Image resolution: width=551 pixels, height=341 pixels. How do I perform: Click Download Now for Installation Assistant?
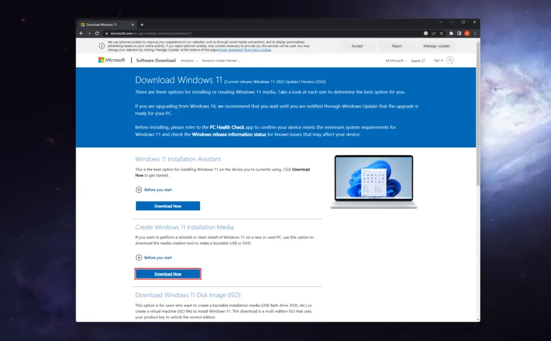tap(168, 206)
